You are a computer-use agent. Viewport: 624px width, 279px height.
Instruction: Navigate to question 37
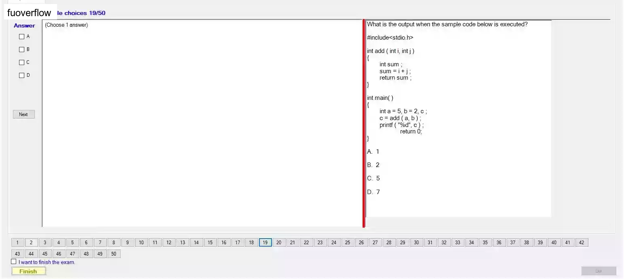point(513,243)
